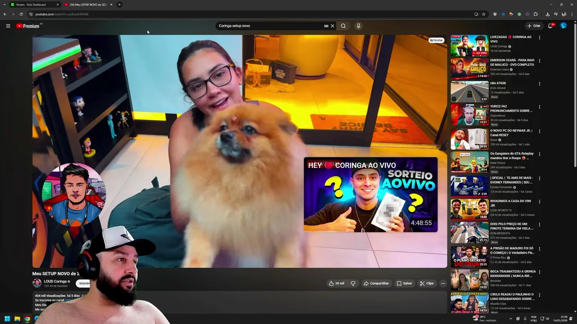Open options for YURI22 FAZ PRONUNCIAMENTO video
The height and width of the screenshot is (324, 577).
539,107
